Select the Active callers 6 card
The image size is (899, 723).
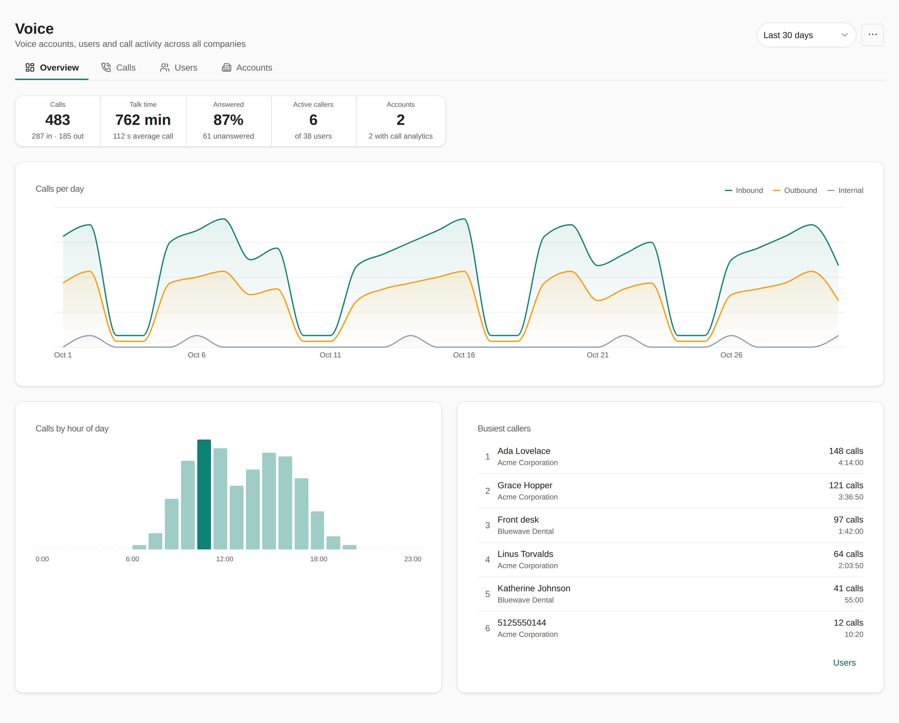tap(314, 121)
